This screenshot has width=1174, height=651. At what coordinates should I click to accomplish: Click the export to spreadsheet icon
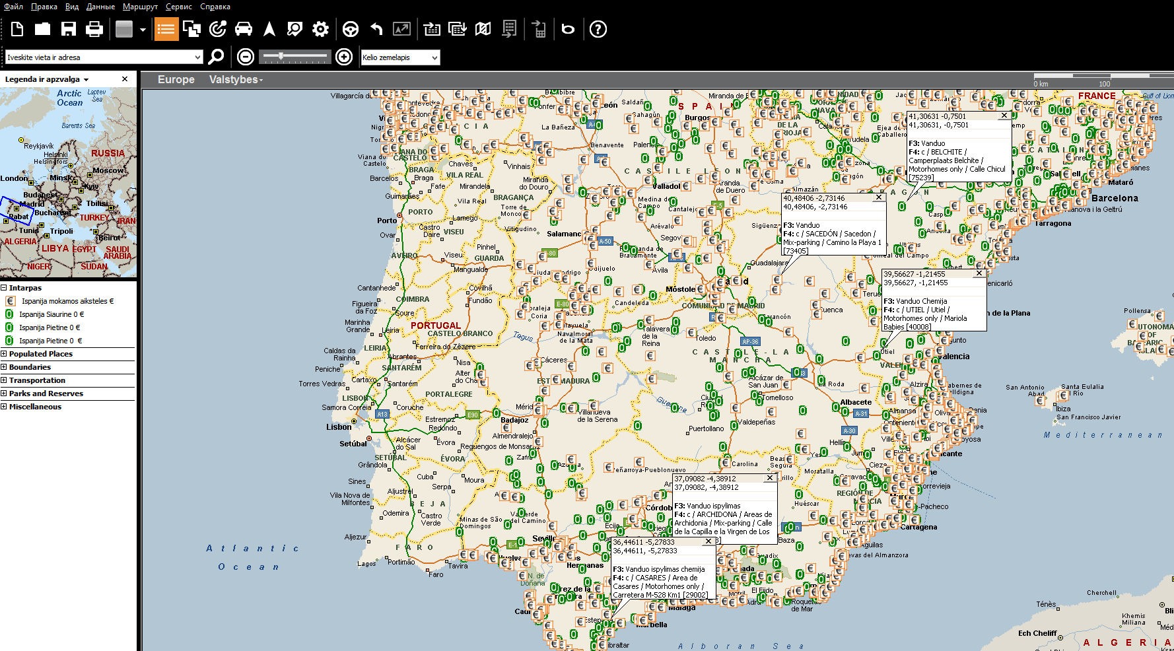(x=509, y=29)
